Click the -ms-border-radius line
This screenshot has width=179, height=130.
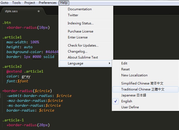[34, 105]
